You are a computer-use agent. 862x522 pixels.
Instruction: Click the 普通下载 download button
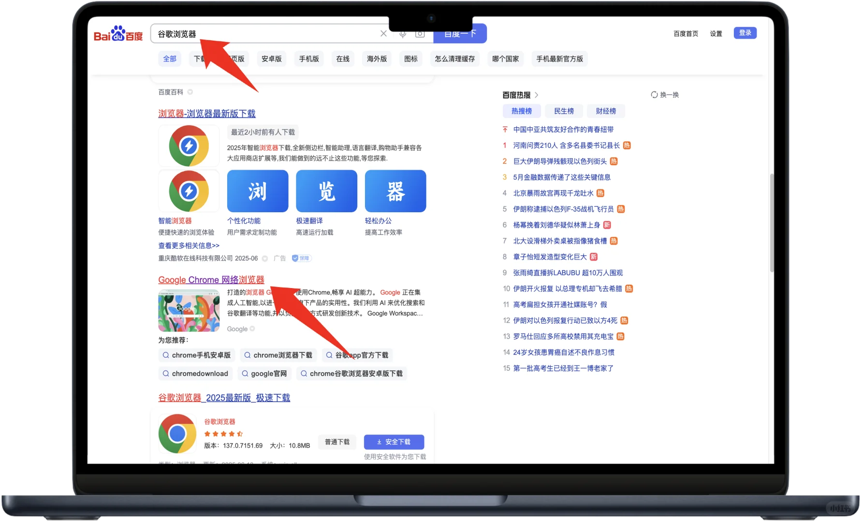pyautogui.click(x=337, y=442)
